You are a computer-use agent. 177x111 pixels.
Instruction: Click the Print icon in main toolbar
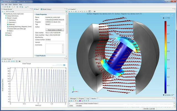tap(9, 7)
